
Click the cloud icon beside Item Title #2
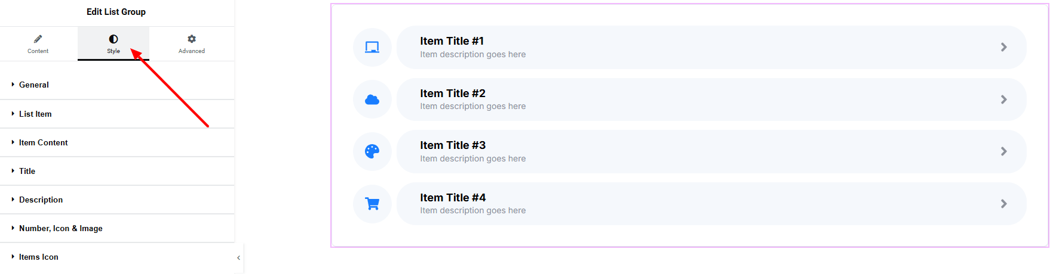[x=372, y=99]
